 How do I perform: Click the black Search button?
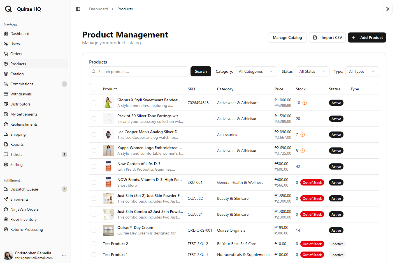[201, 71]
